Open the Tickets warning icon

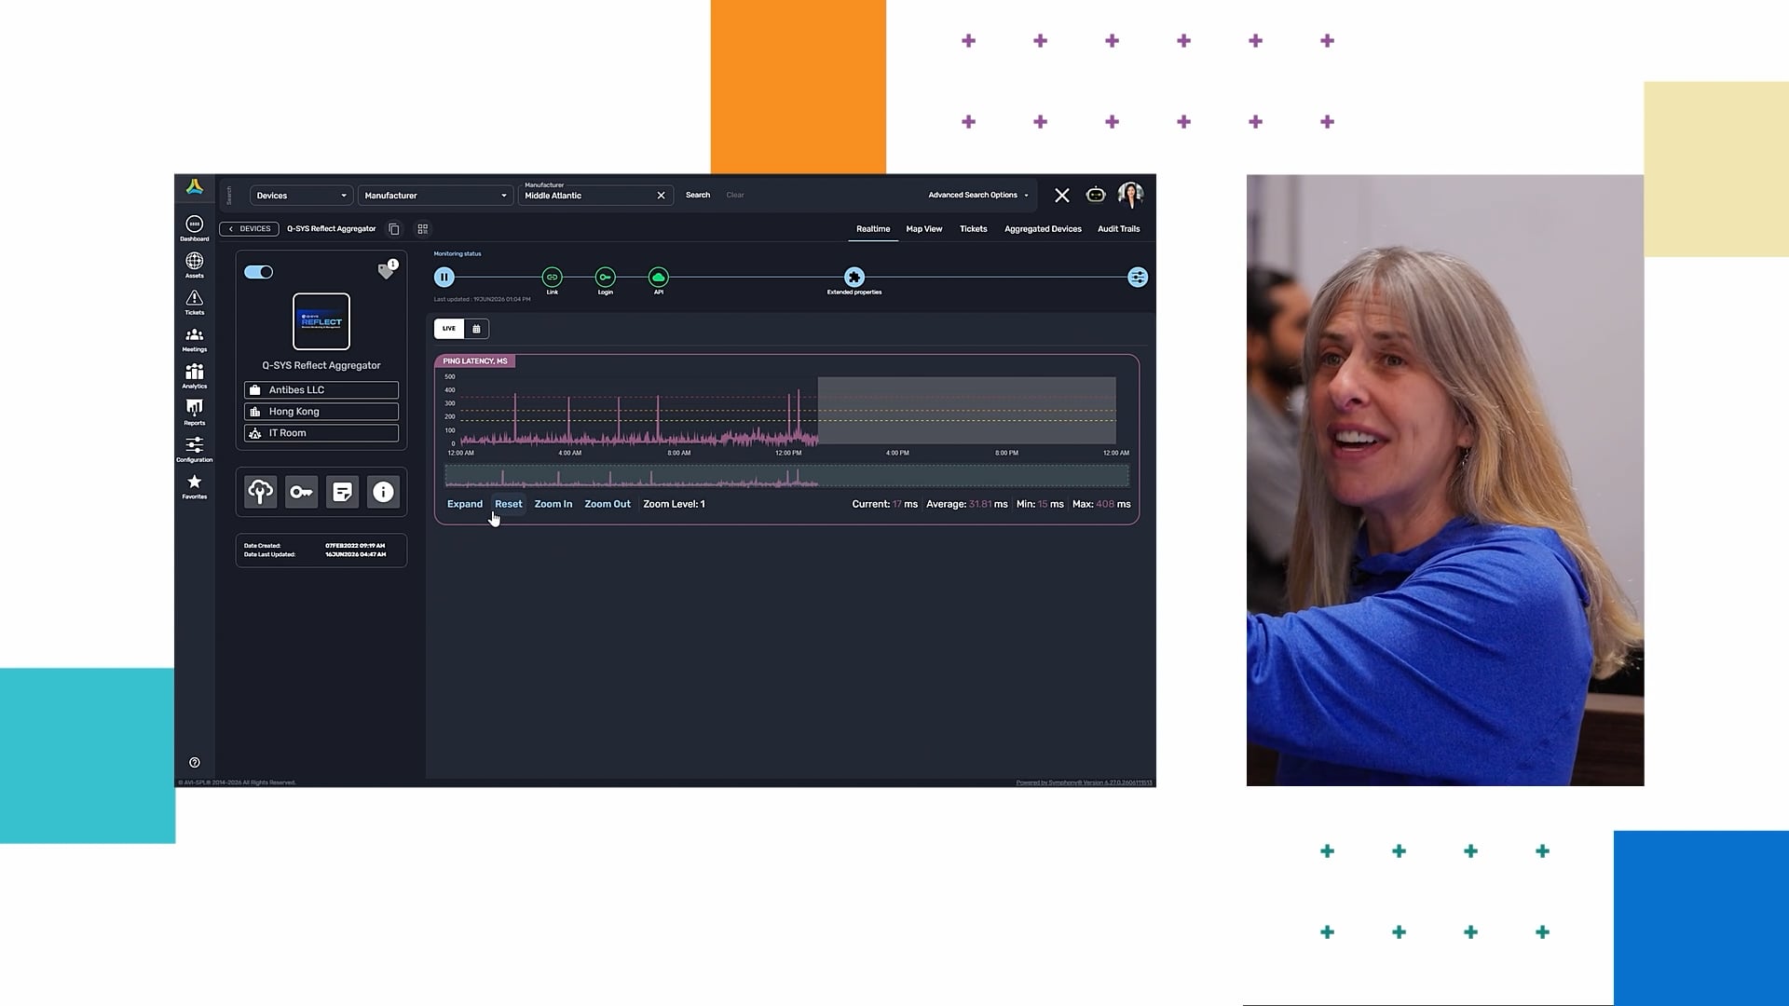194,302
